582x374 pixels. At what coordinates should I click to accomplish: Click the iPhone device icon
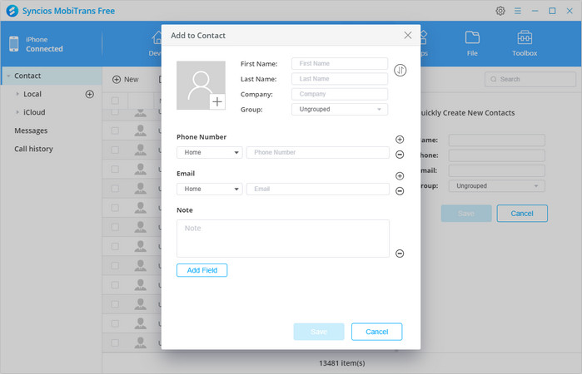(x=13, y=44)
